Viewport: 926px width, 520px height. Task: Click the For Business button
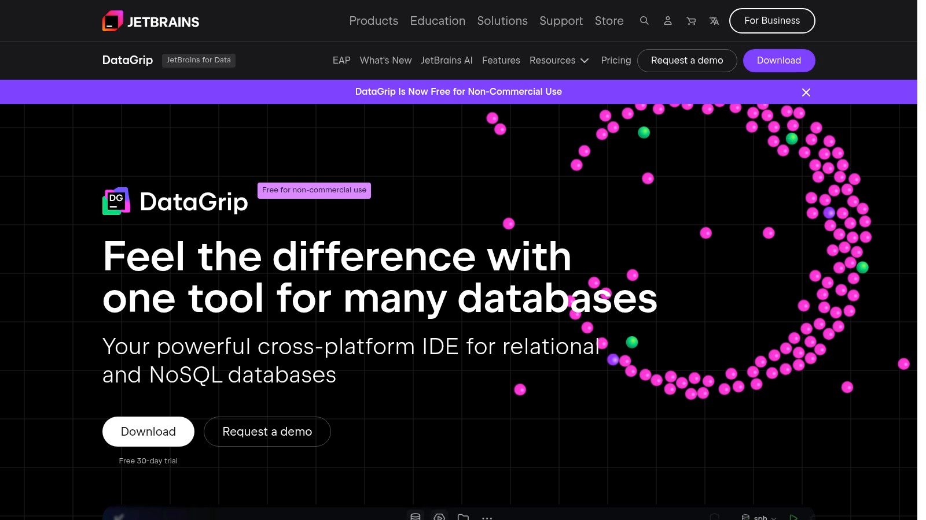pos(772,20)
